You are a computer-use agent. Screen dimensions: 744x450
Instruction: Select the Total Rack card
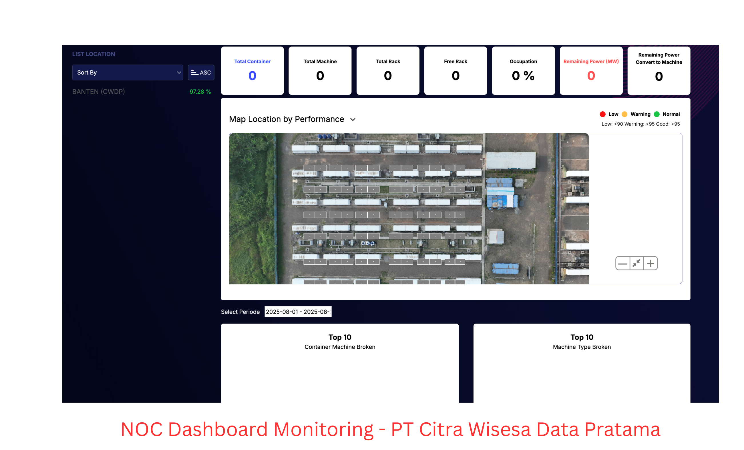pyautogui.click(x=388, y=71)
